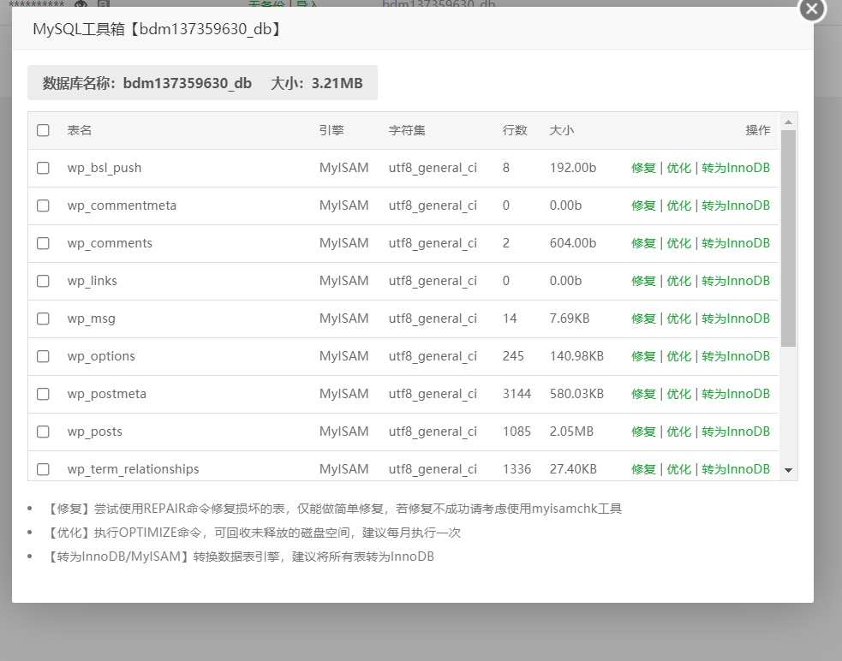Convert wp_term_relationships to InnoDB
This screenshot has width=842, height=661.
point(736,468)
